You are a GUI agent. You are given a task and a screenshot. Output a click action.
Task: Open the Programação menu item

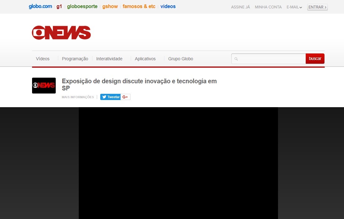[75, 59]
